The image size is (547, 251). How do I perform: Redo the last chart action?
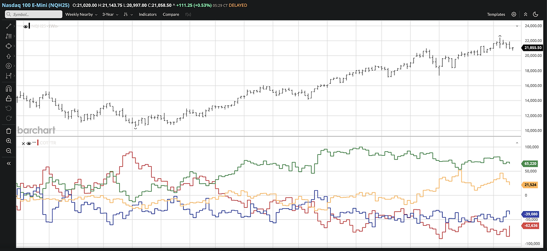(x=8, y=118)
